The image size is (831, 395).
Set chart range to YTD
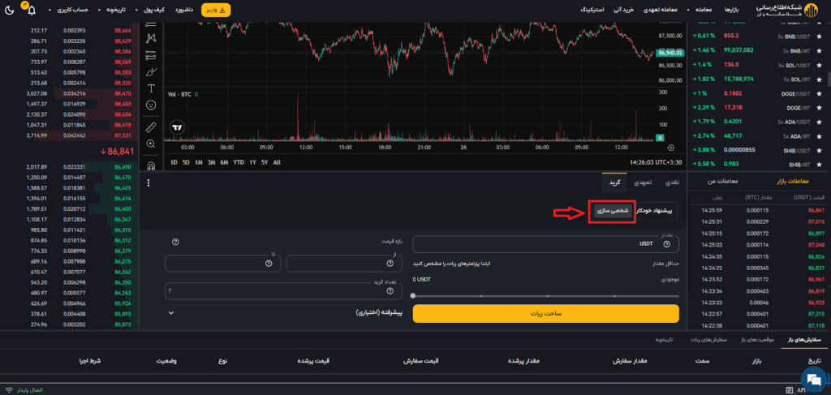(239, 162)
